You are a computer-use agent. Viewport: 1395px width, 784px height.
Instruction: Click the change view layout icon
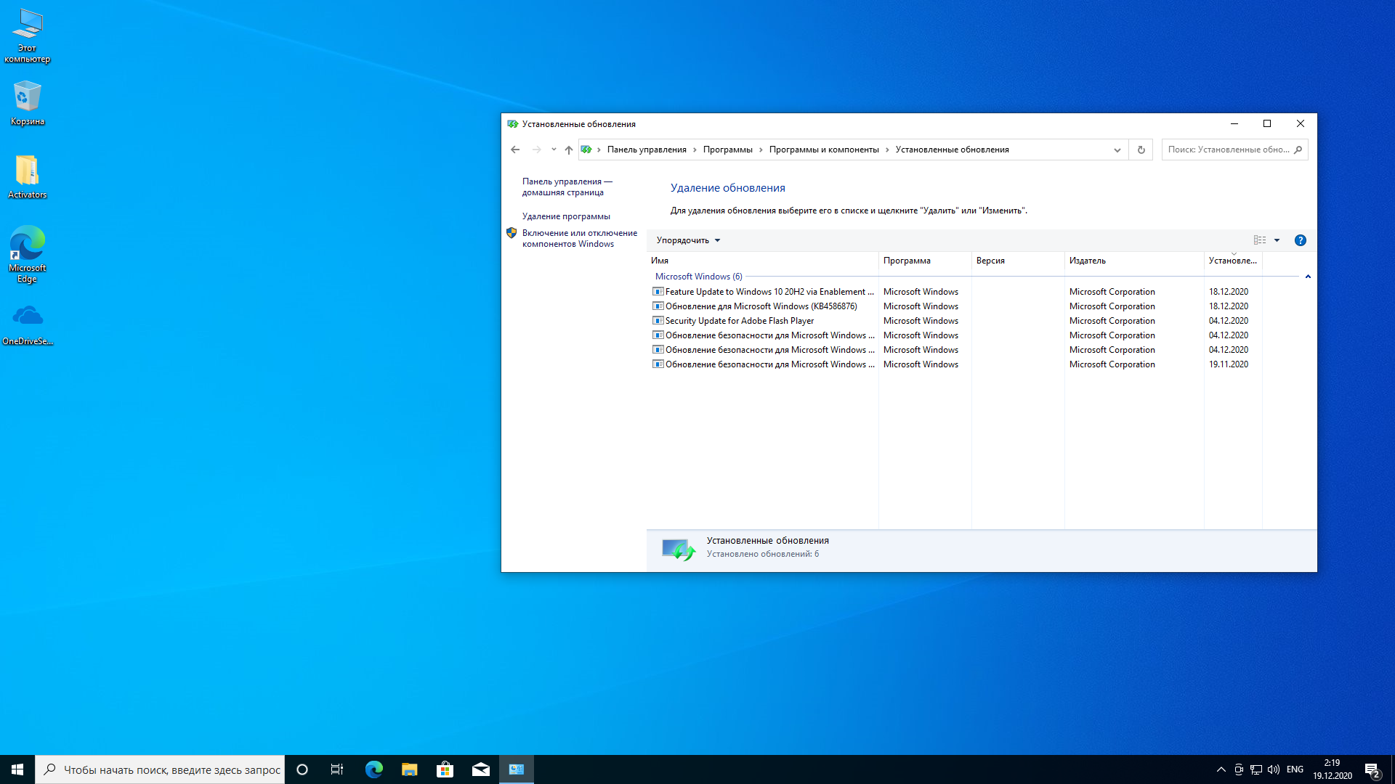pos(1259,240)
